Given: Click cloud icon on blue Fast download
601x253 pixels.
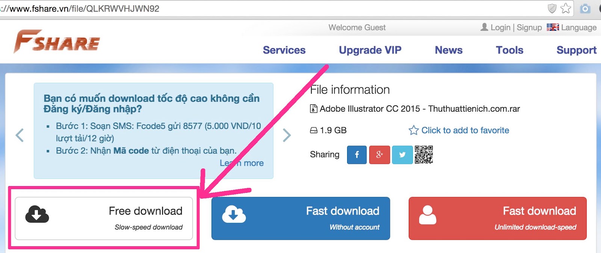Looking at the screenshot, I should pyautogui.click(x=234, y=214).
